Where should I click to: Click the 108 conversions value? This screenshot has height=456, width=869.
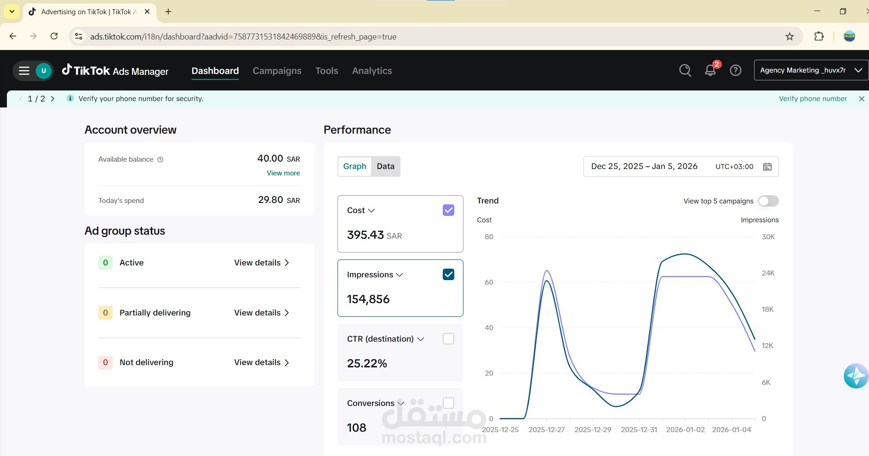coord(357,428)
